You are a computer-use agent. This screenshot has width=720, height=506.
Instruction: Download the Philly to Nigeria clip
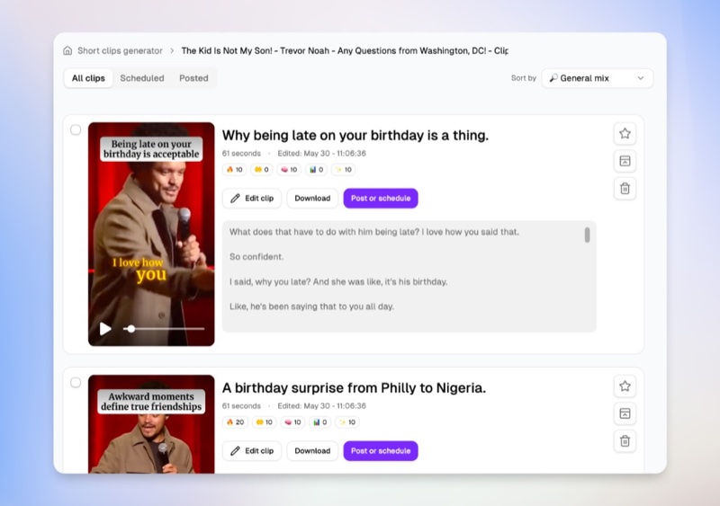(312, 451)
